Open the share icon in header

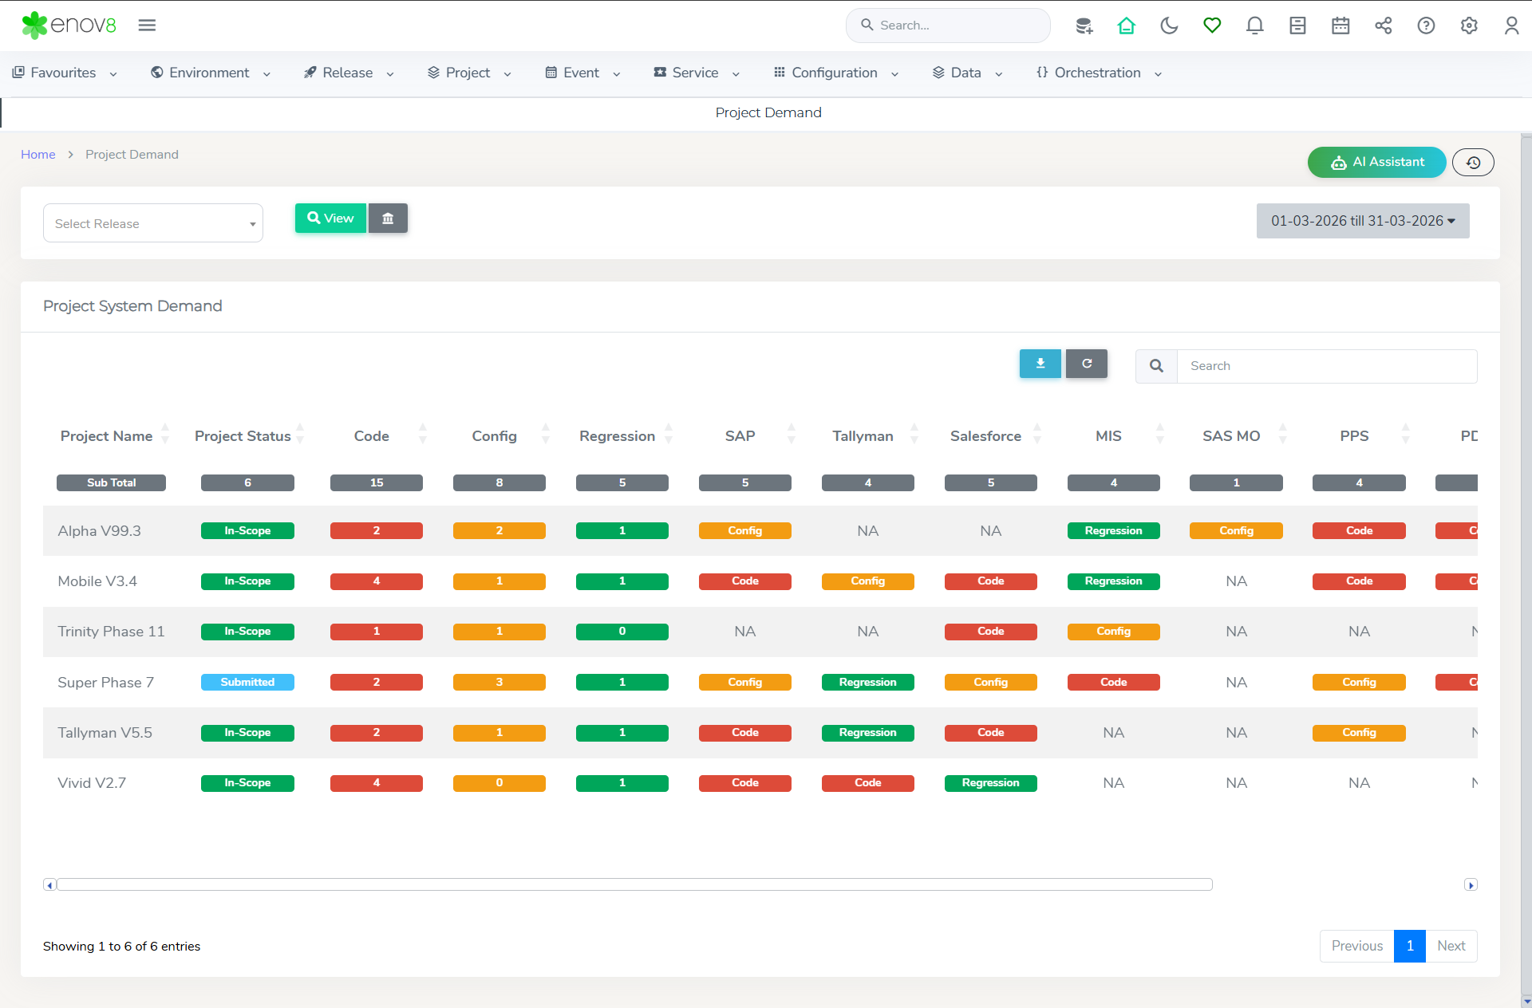coord(1384,26)
